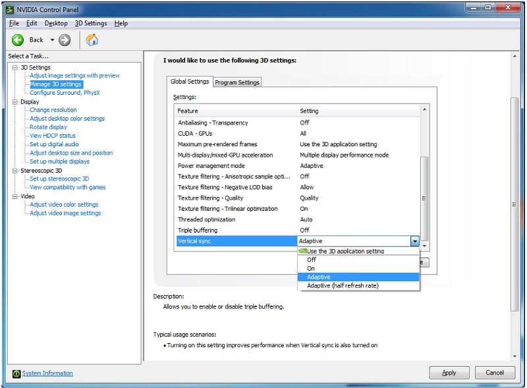Open the Desktop menu
The image size is (527, 388).
coord(56,23)
